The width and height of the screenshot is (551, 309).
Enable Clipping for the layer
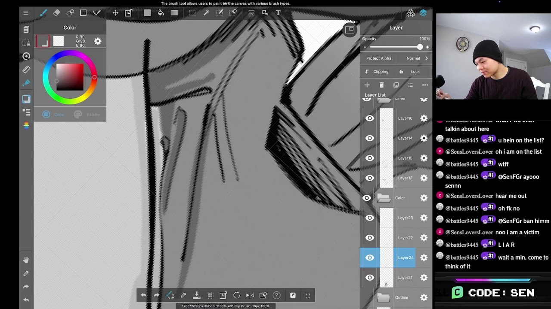(377, 72)
